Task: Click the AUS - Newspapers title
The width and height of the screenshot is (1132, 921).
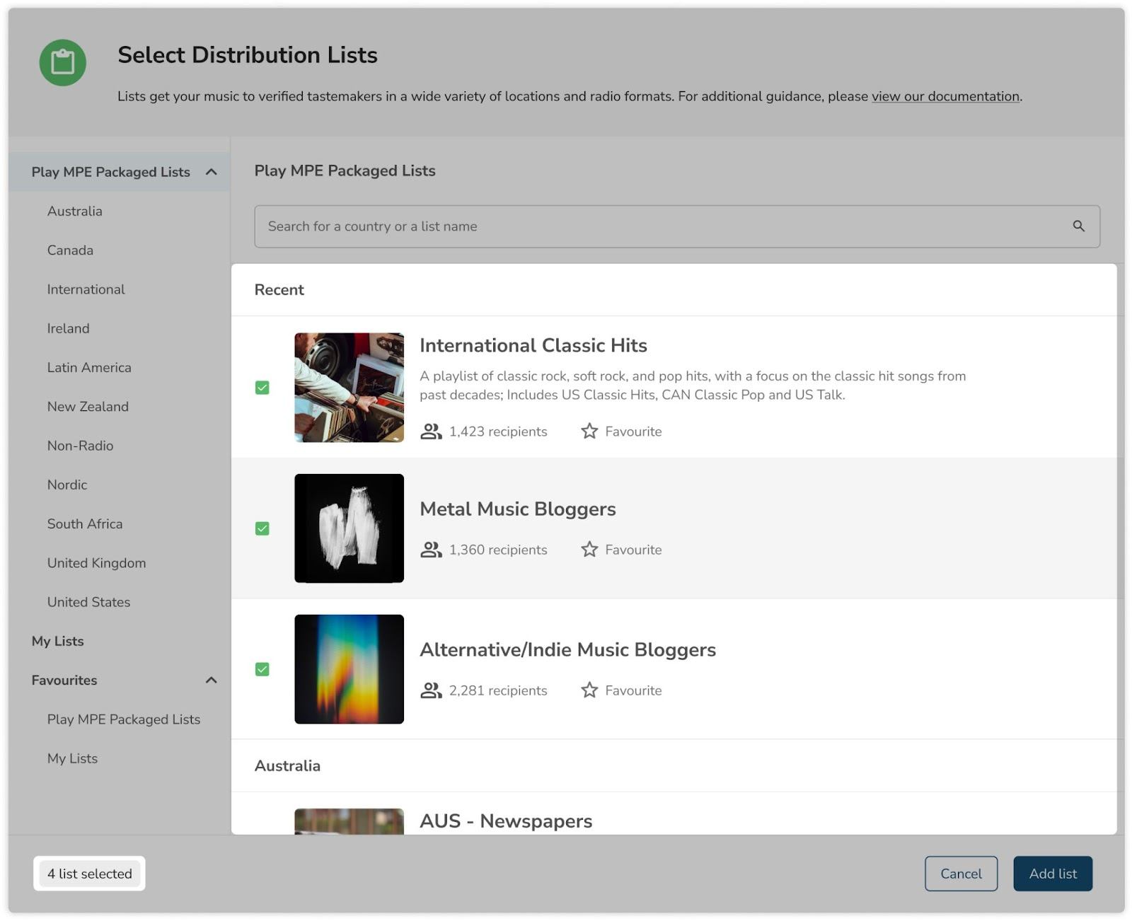Action: (506, 821)
